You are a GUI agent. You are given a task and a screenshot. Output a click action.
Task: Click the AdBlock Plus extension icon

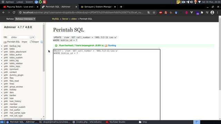pyautogui.click(x=161, y=12)
